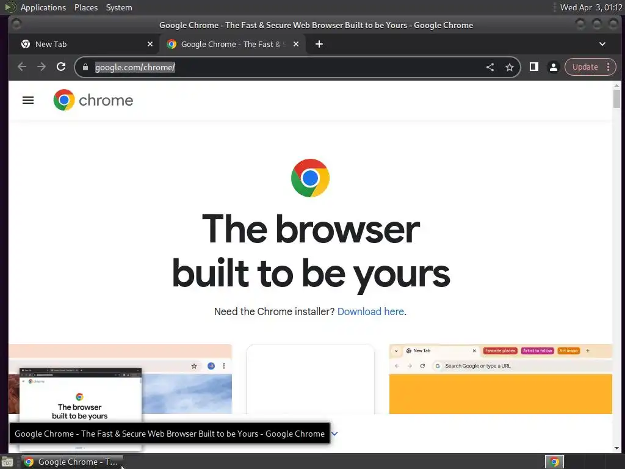Open the System menu
Image resolution: width=625 pixels, height=469 pixels.
pyautogui.click(x=119, y=7)
